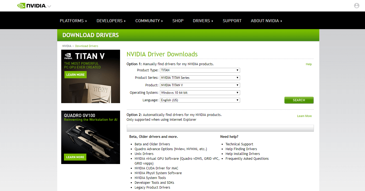Image resolution: width=365 pixels, height=191 pixels.
Task: Open the Technical Support link
Action: point(239,144)
